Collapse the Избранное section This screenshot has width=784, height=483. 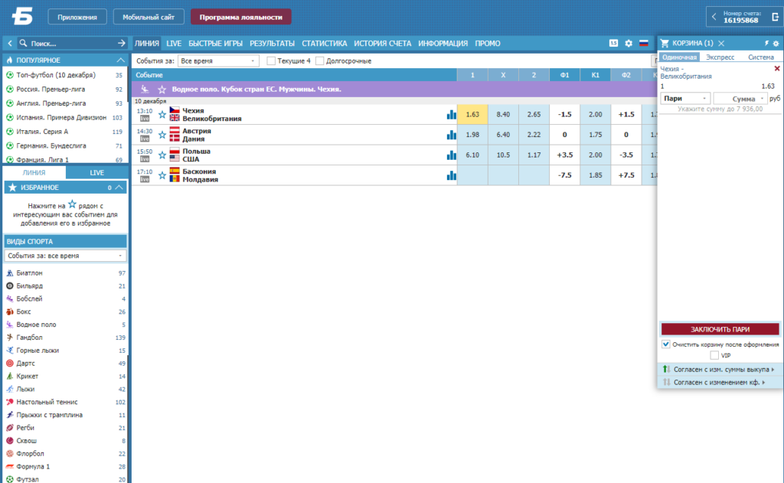pos(119,188)
